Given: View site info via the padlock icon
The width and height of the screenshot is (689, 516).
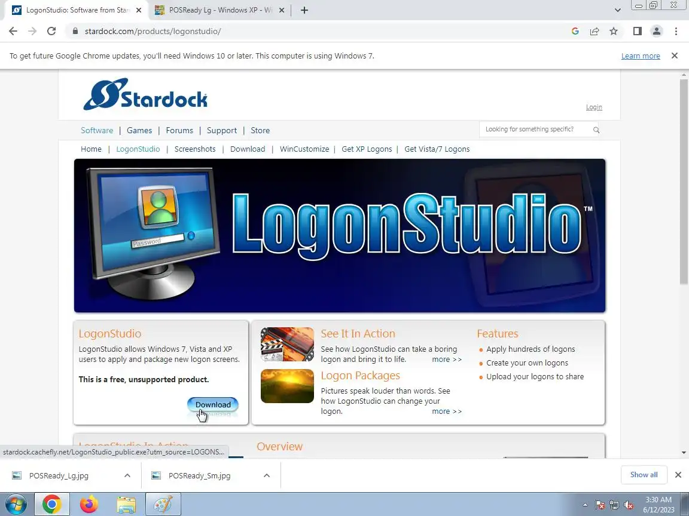Looking at the screenshot, I should 75,31.
